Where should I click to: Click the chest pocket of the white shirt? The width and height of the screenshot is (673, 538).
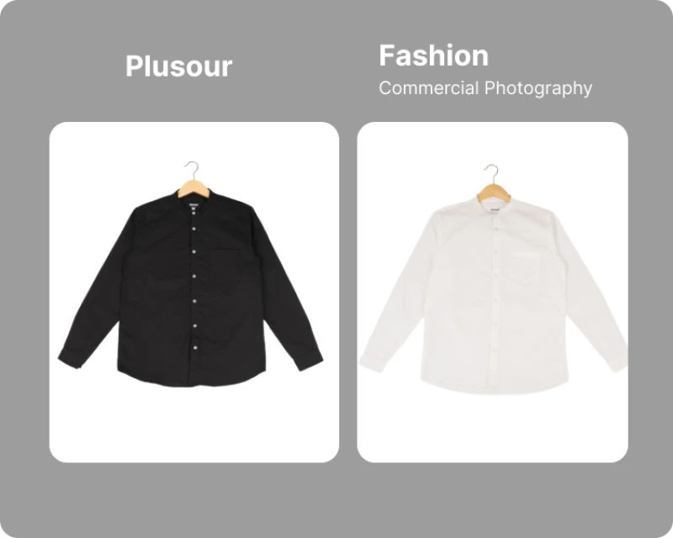524,271
